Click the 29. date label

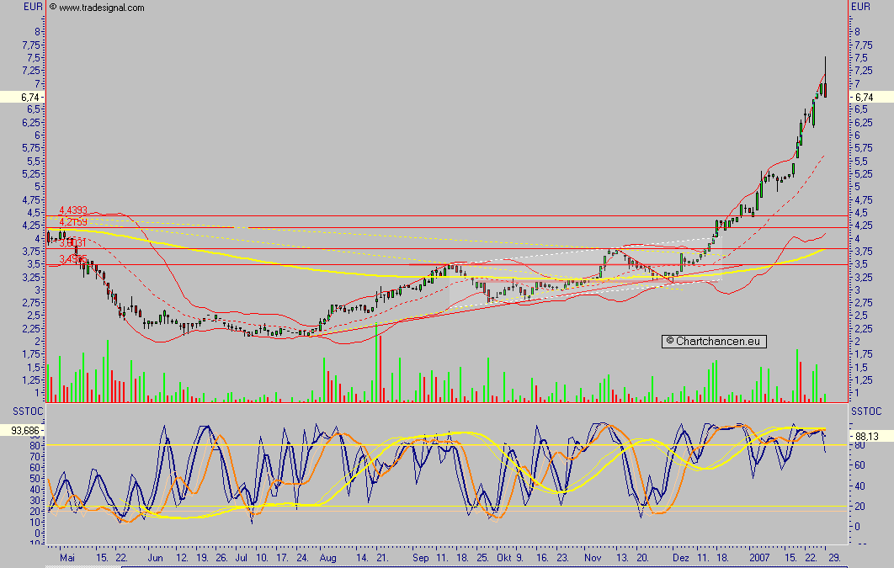click(x=834, y=558)
